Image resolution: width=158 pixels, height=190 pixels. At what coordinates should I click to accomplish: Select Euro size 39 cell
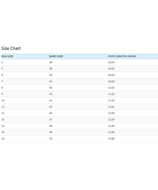click(51, 69)
